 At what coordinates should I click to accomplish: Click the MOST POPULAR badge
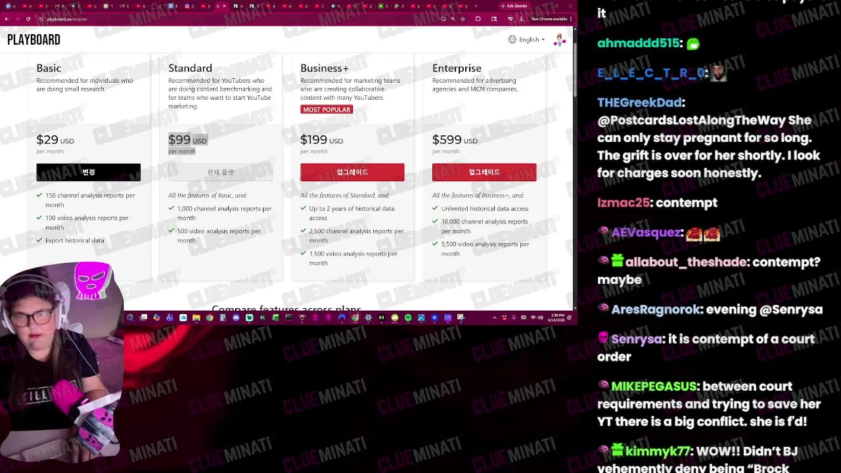327,110
